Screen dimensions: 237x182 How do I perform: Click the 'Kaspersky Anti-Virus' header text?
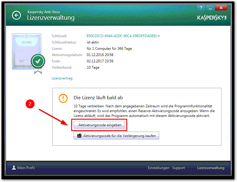click(x=44, y=12)
